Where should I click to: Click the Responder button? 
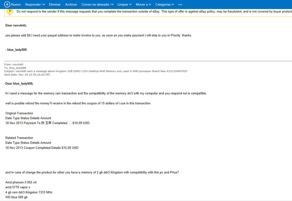33,4
